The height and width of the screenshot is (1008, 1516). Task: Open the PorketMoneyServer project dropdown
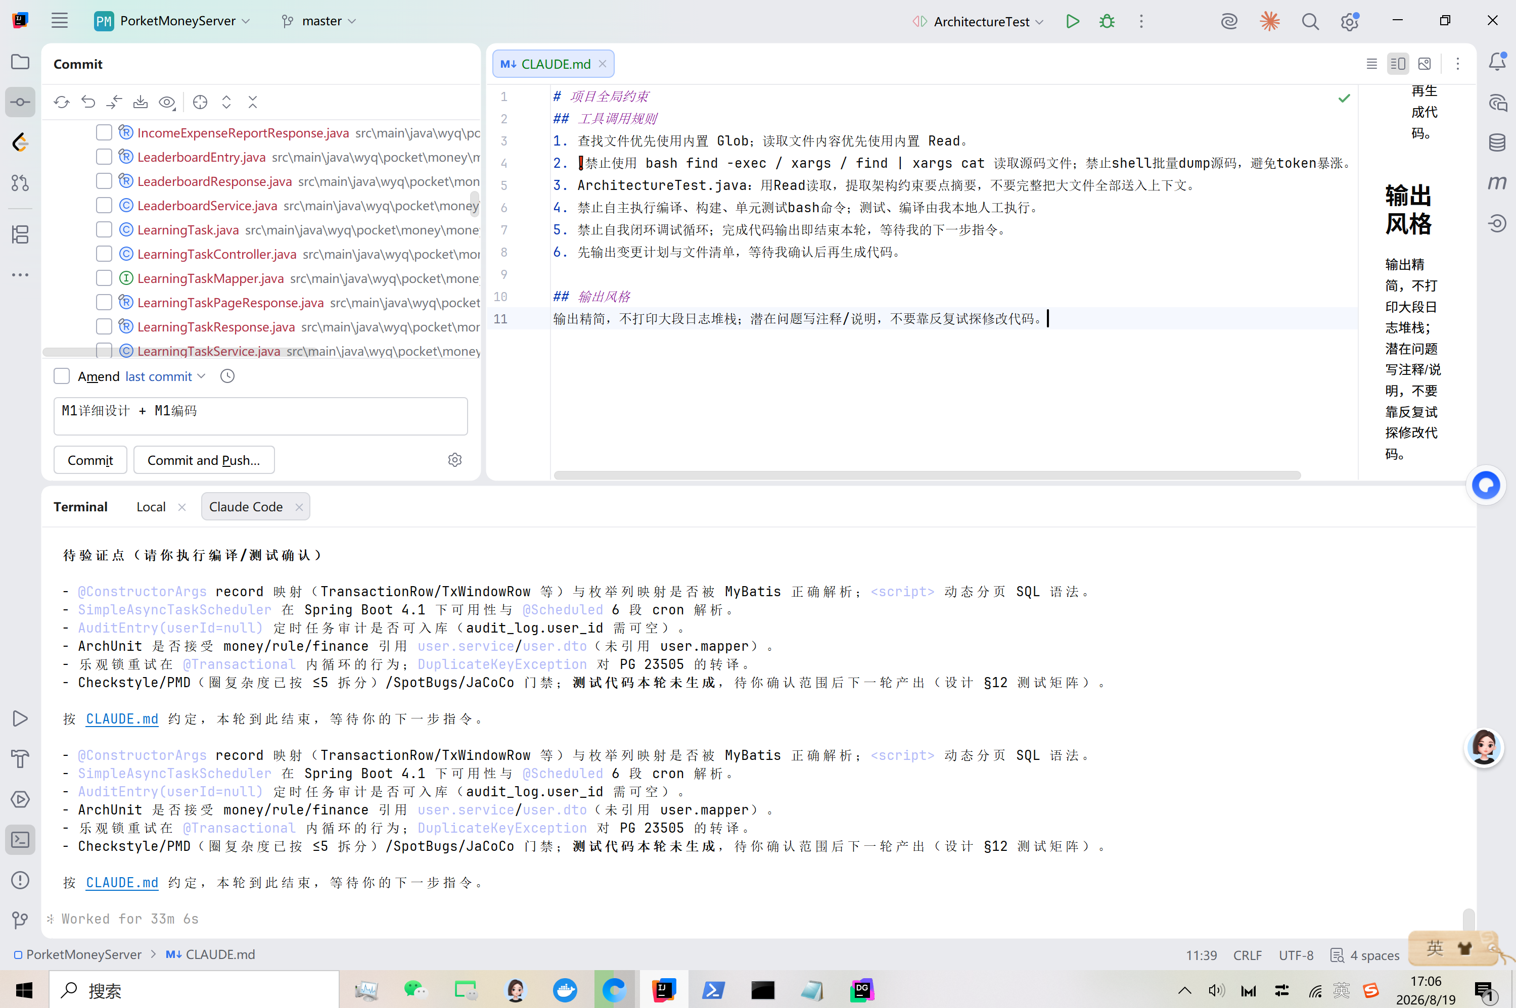[172, 21]
